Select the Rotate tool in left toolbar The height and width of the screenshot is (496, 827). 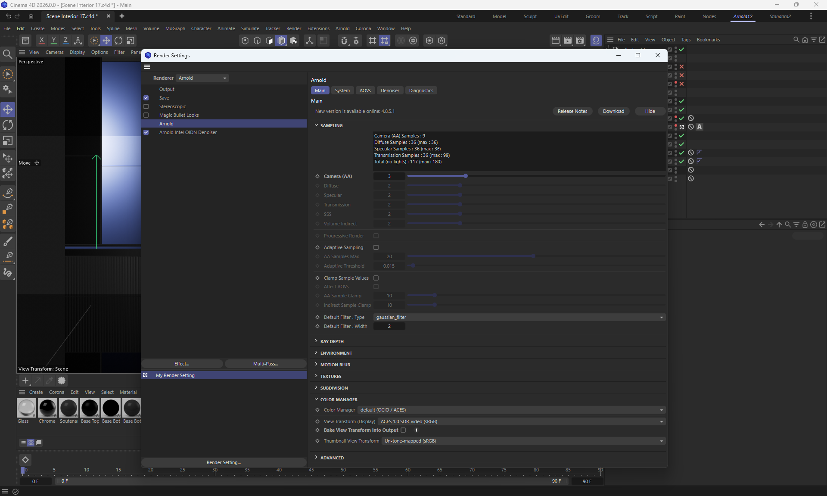pos(8,125)
